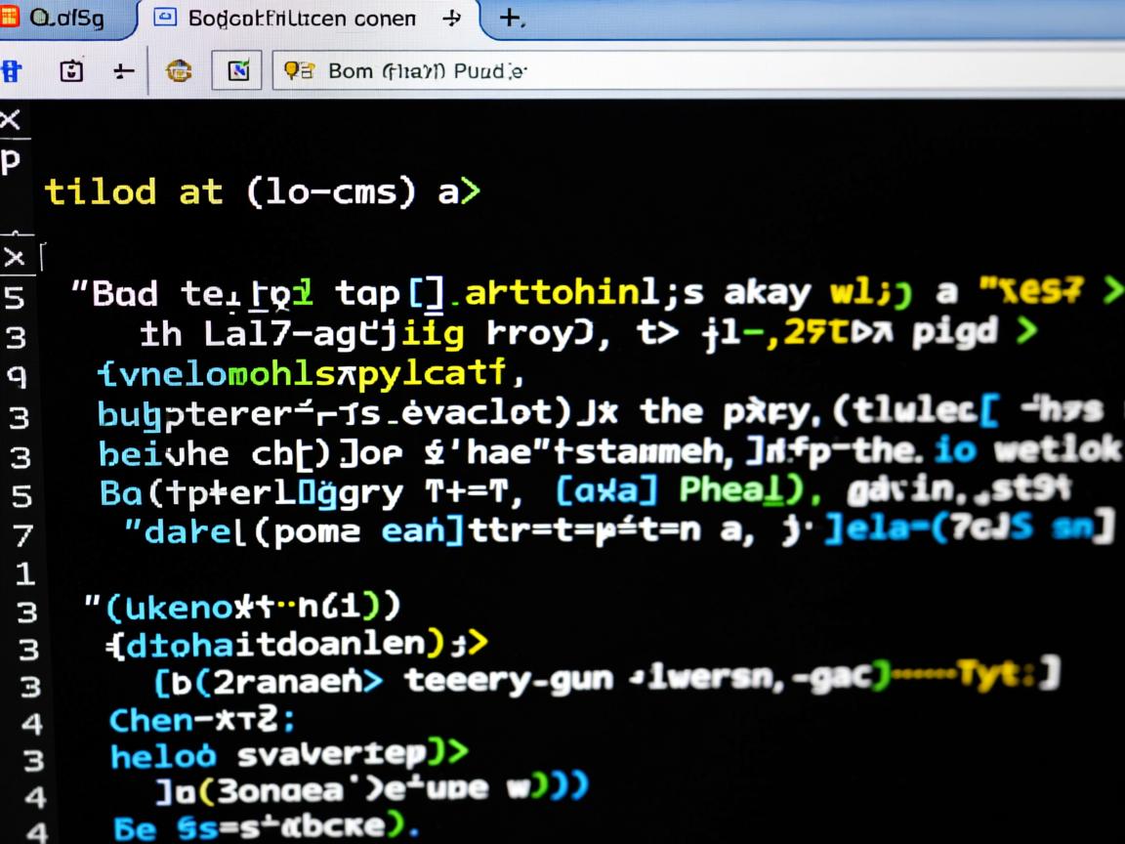This screenshot has height=844, width=1125.
Task: Click the orange grid icon on the QdSg tab
Action: point(10,18)
